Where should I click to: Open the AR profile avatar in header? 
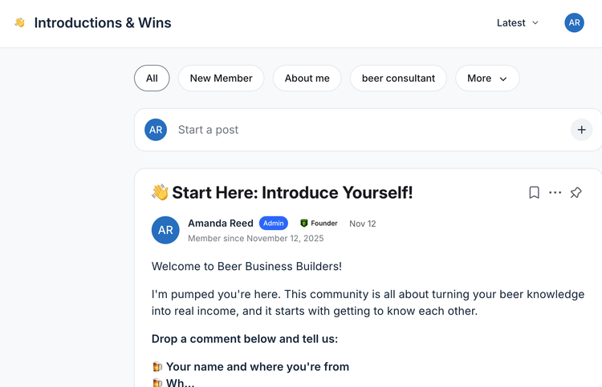(574, 23)
